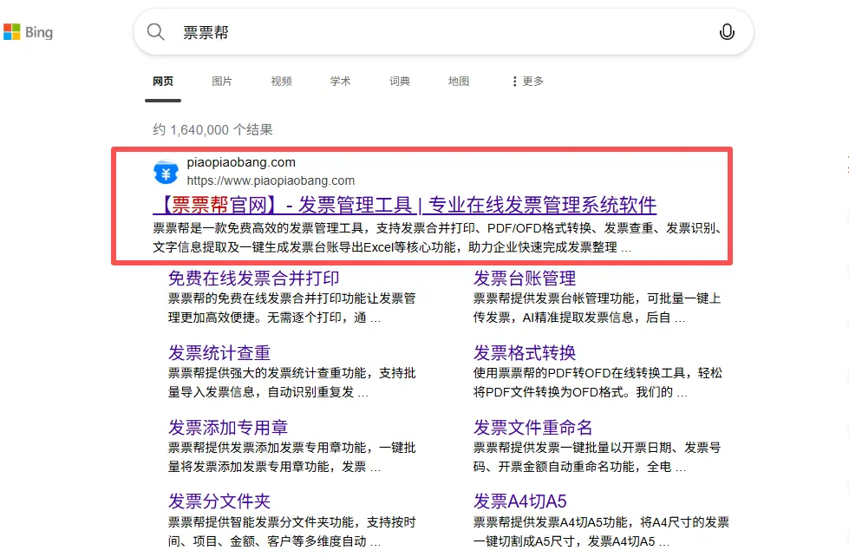
Task: Open the 学术 search tab
Action: [x=340, y=81]
